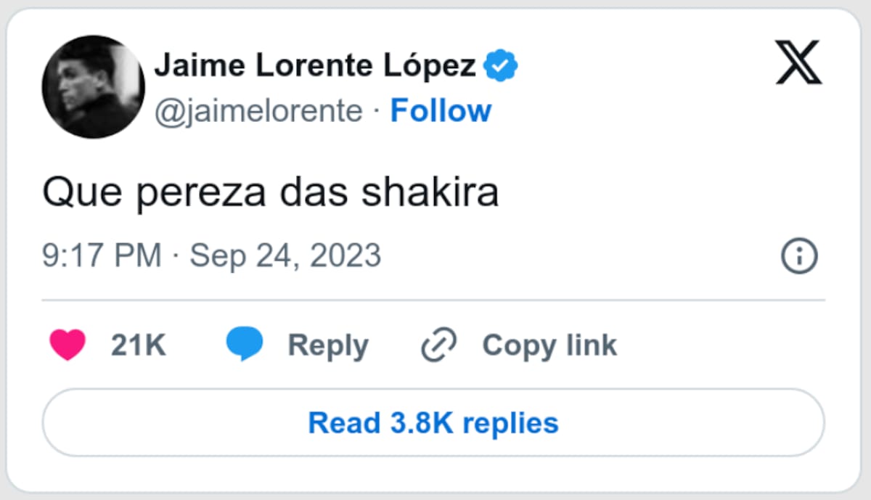
Task: Click the 21K likes count
Action: [x=139, y=345]
